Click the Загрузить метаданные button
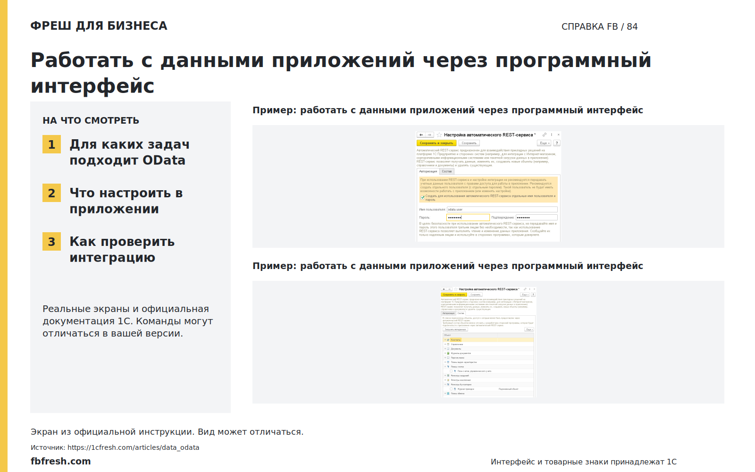 (455, 329)
